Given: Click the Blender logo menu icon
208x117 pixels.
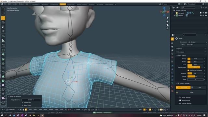Looking at the screenshot, I should tap(2, 4).
